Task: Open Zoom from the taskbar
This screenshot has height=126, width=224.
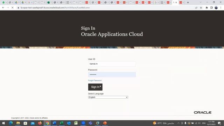Action: pos(83,123)
